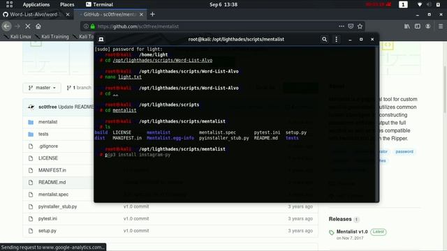
Task: Open the terminal three-dots menu
Action: click(x=337, y=39)
